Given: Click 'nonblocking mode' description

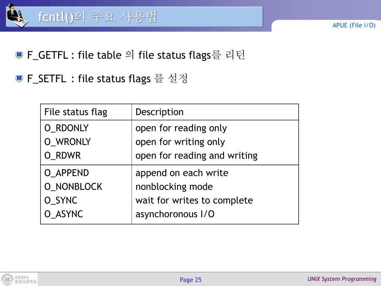Looking at the screenshot, I should [x=174, y=187].
